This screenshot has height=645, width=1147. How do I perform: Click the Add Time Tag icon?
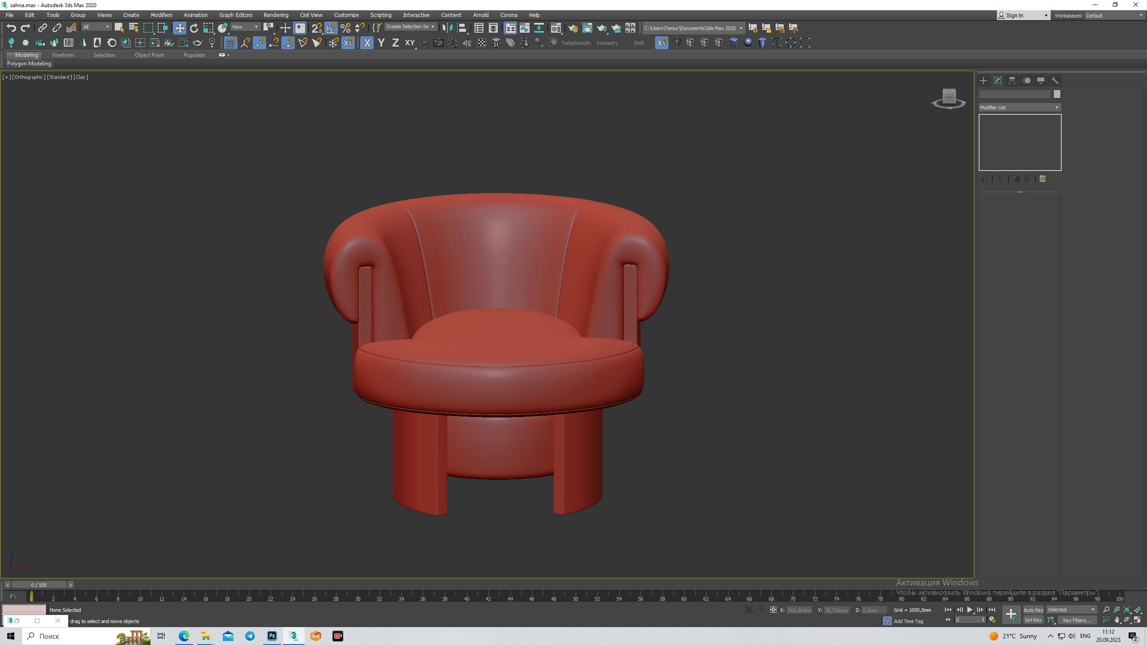click(x=887, y=621)
